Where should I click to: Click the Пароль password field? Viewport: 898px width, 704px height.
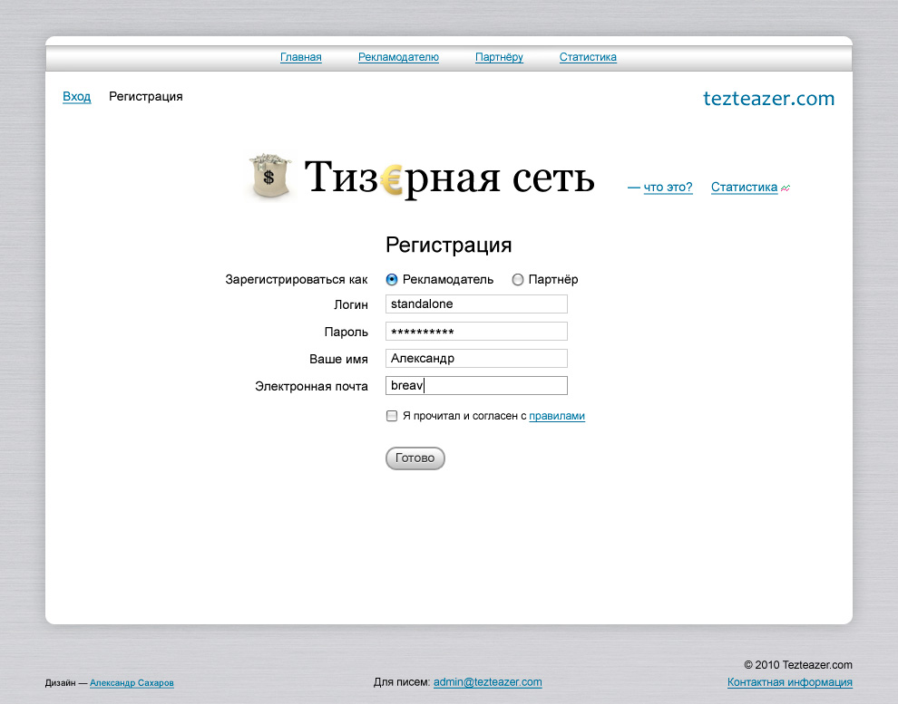tap(476, 331)
